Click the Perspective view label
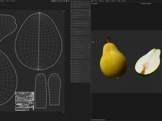Screen dimensions: 162x121 94,3
